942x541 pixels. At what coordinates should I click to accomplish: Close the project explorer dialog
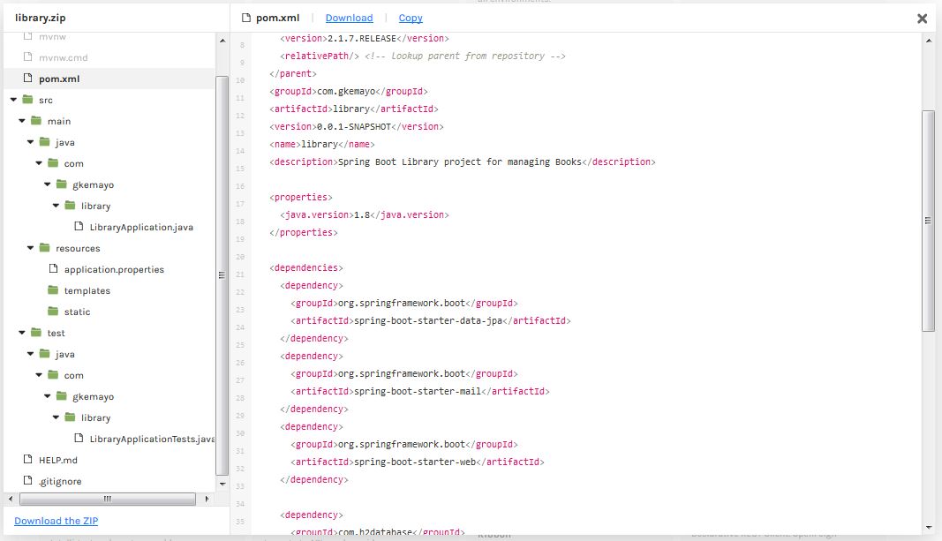[x=922, y=18]
